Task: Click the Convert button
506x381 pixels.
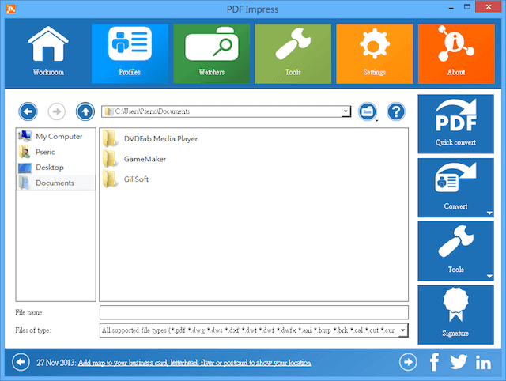Action: point(455,188)
